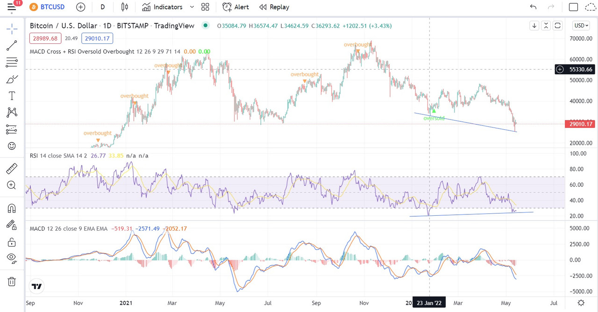The image size is (598, 312).
Task: Open indicator templates grid icon
Action: coord(205,7)
